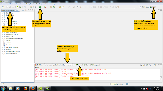The height and width of the screenshot is (91, 163).
Task: Click the Debug bug icon in toolbar
Action: pyautogui.click(x=36, y=7)
